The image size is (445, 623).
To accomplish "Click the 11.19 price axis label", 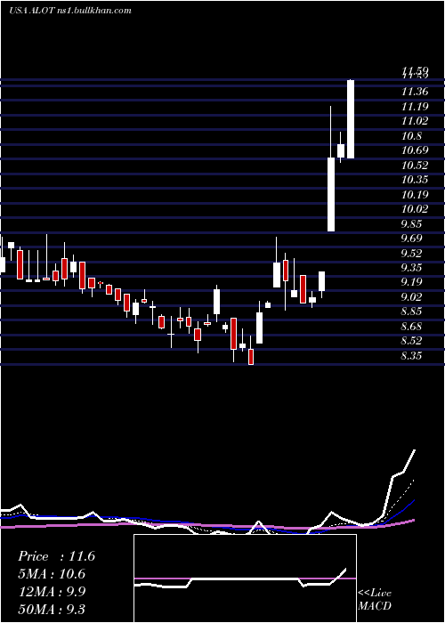I will coord(415,107).
